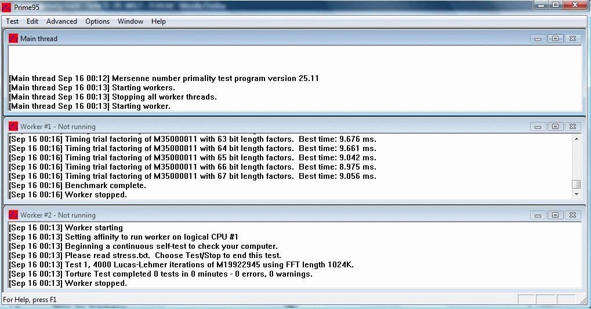Click the 67 bit length factors line
Image resolution: width=591 pixels, height=309 pixels.
point(193,176)
